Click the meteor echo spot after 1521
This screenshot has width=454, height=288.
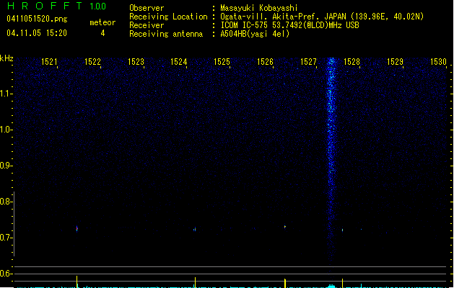click(77, 229)
